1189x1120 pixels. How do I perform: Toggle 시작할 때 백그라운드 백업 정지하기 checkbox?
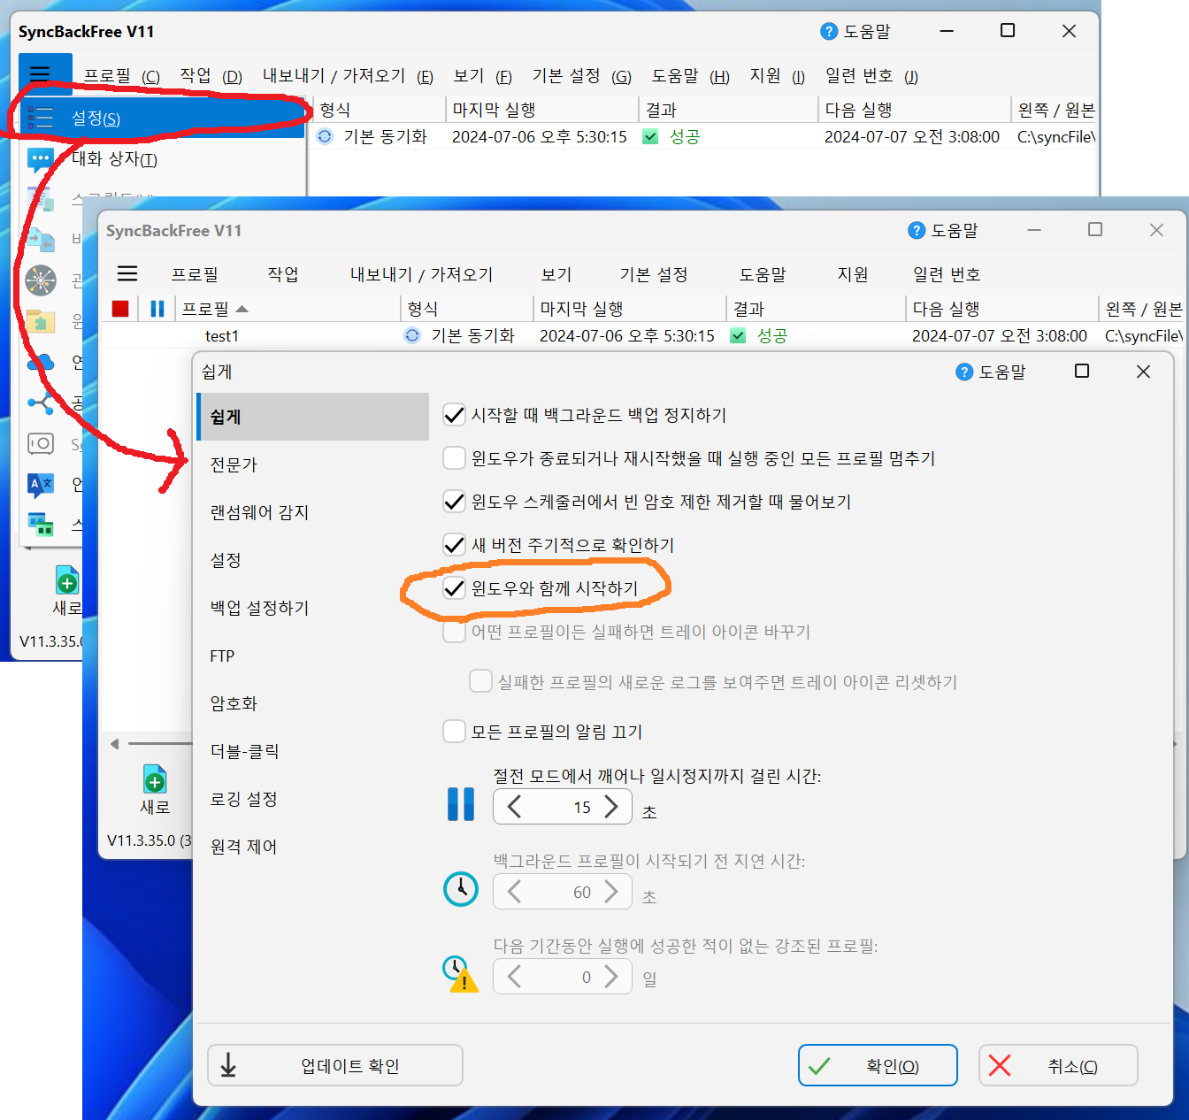point(454,415)
